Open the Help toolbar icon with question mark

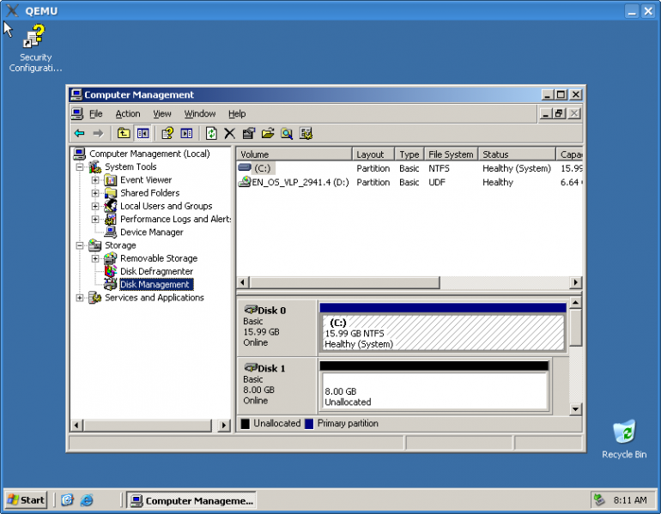[x=167, y=133]
